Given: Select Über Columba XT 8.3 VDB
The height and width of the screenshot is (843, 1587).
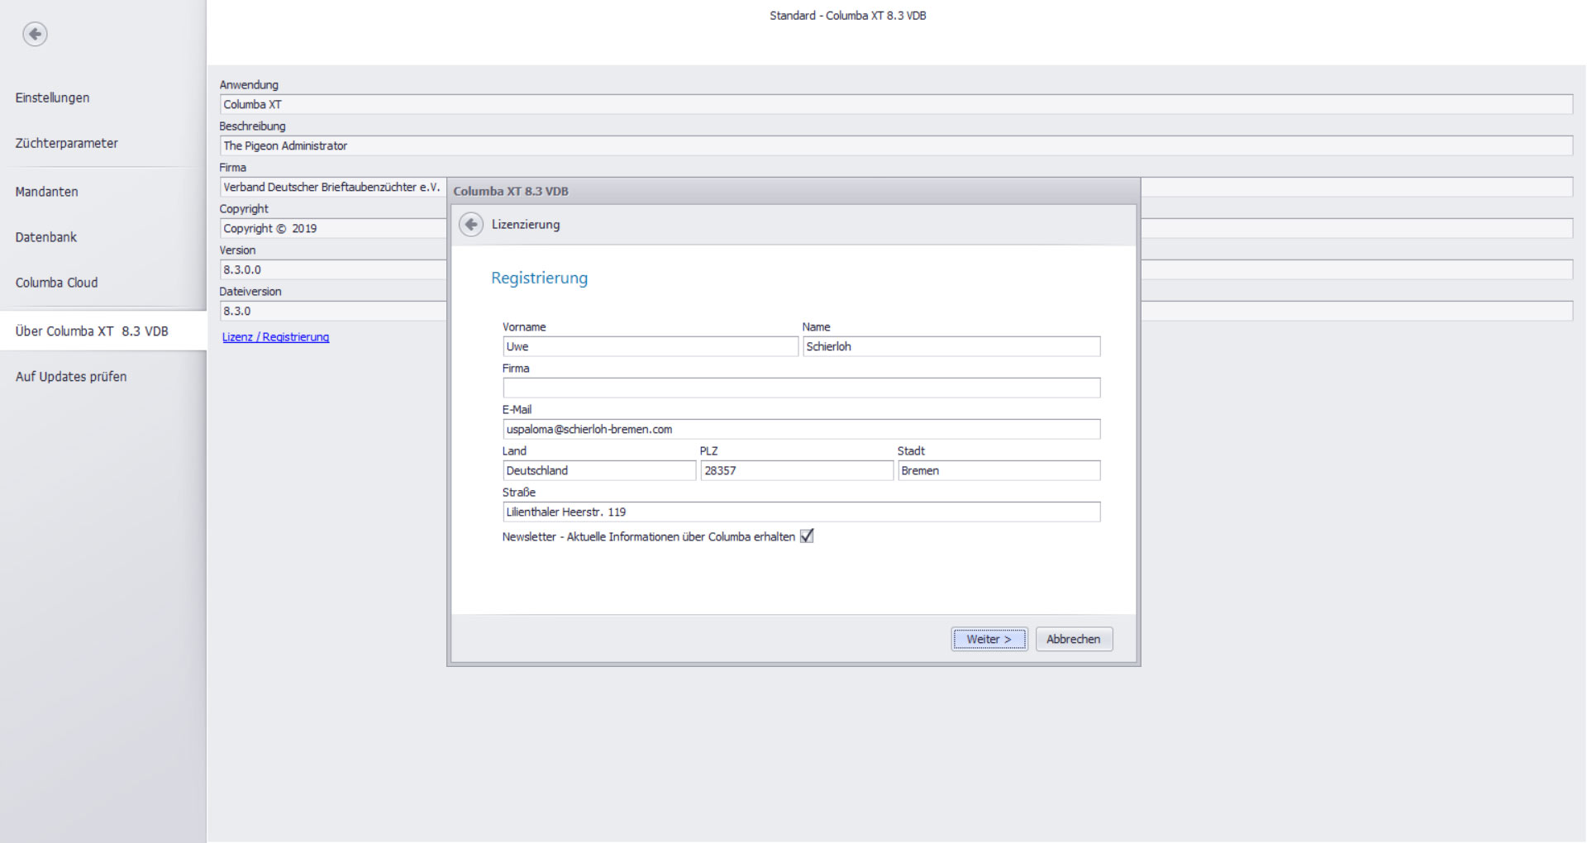Looking at the screenshot, I should 92,331.
